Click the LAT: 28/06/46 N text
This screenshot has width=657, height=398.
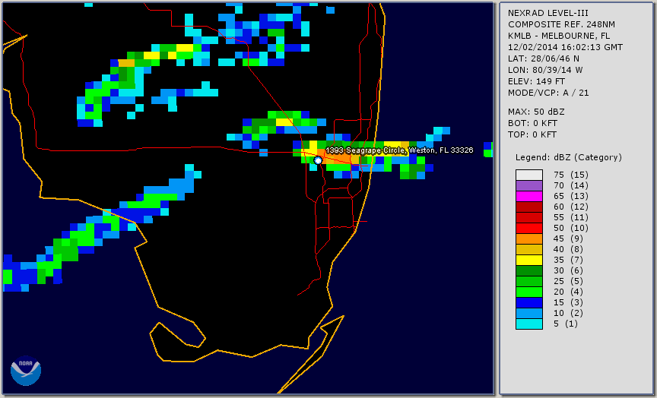pos(544,58)
